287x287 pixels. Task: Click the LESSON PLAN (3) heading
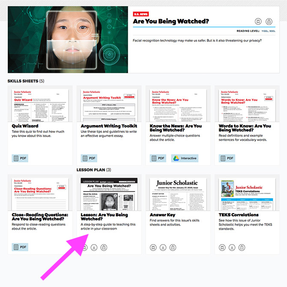click(x=94, y=170)
